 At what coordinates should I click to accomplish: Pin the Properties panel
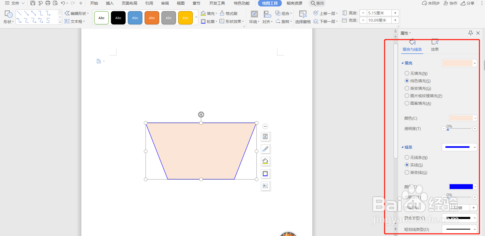[471, 33]
